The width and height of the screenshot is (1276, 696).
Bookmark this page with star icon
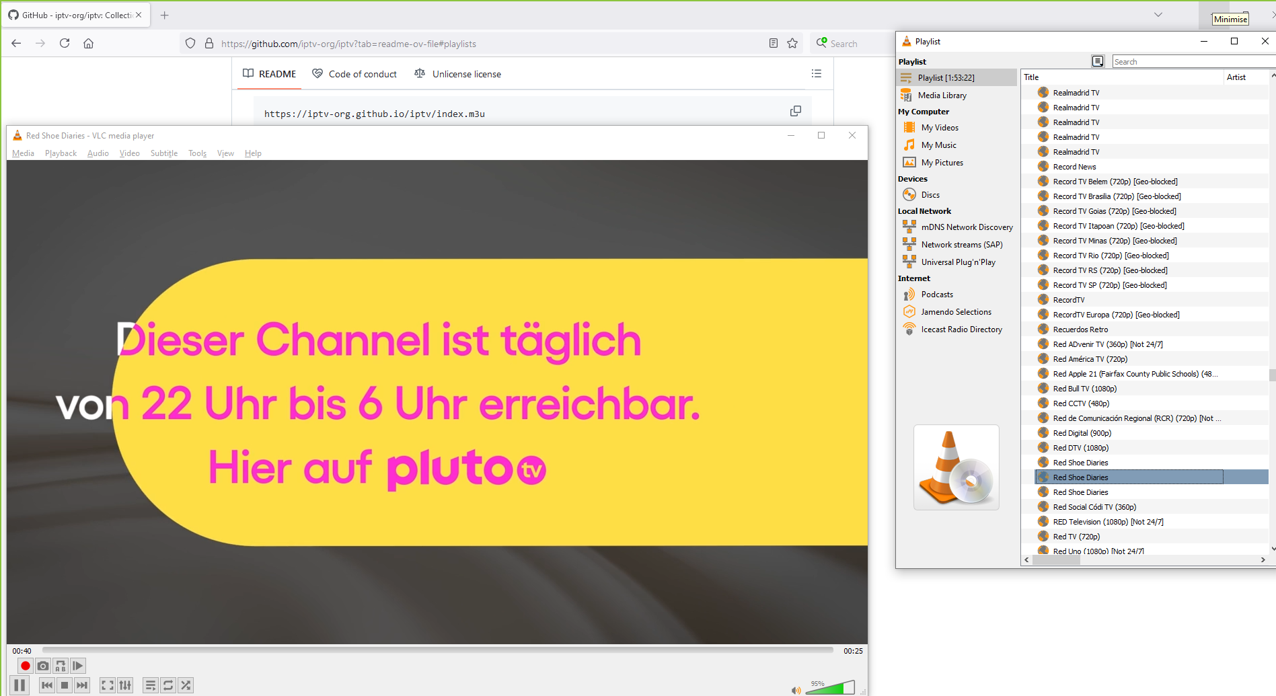coord(792,43)
